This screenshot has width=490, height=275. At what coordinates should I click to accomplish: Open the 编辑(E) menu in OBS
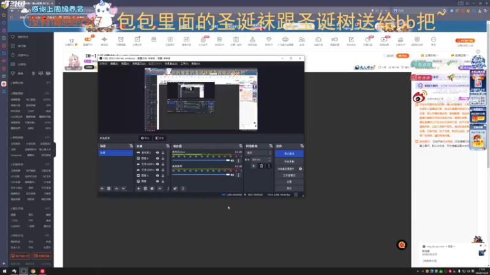[x=114, y=64]
